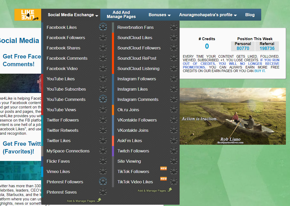Screen dimensions: 290x206
Task: Open Add And Manage Pages
Action: click(121, 15)
